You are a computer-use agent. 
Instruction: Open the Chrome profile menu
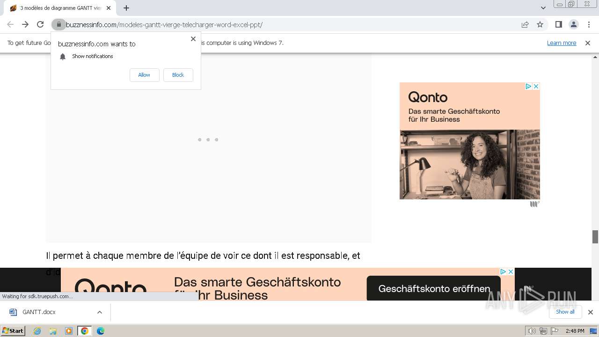click(573, 24)
